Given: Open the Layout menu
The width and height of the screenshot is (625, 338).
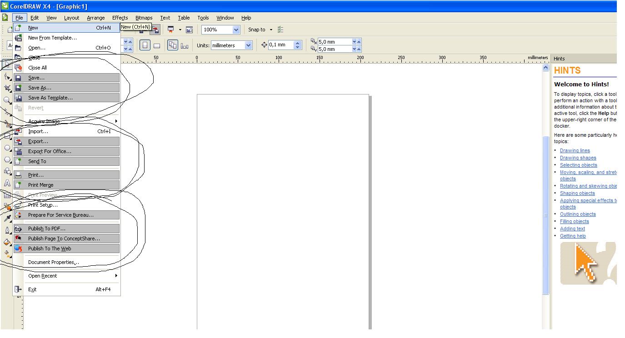Looking at the screenshot, I should click(71, 18).
